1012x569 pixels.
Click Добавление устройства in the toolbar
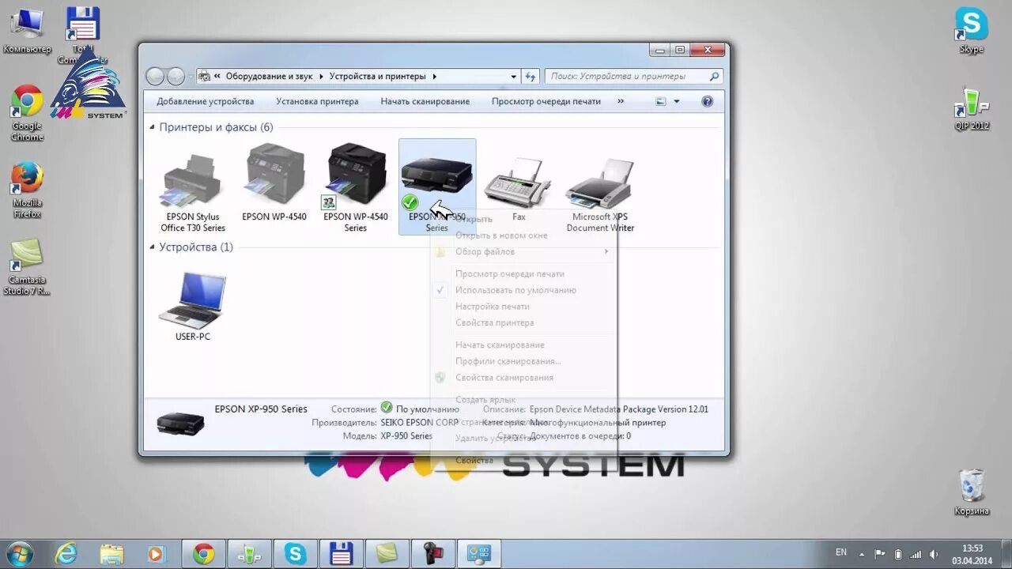click(x=206, y=101)
